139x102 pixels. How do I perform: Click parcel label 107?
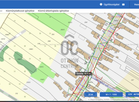[132, 80]
